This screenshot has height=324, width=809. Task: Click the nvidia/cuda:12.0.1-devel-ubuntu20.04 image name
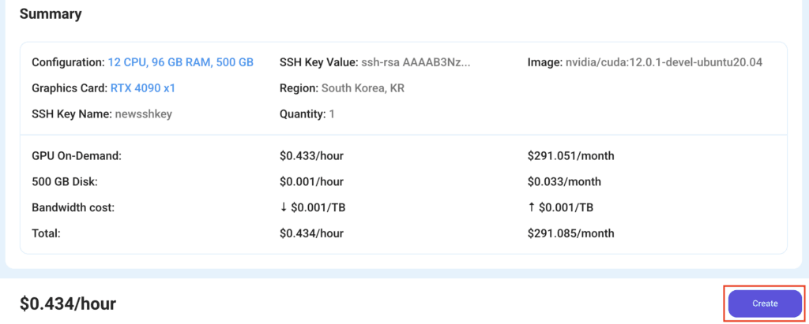[664, 62]
